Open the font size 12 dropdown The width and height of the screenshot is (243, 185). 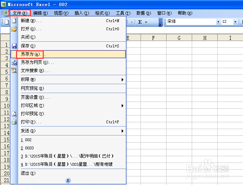click(235, 22)
